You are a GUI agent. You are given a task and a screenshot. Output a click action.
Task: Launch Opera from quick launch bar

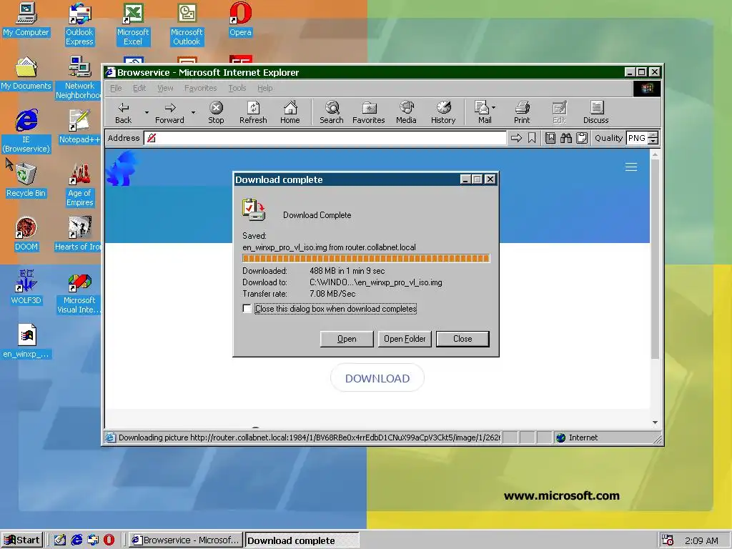pyautogui.click(x=109, y=540)
